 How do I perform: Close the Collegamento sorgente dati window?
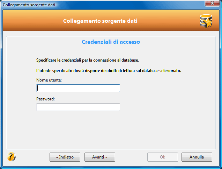(212, 3)
